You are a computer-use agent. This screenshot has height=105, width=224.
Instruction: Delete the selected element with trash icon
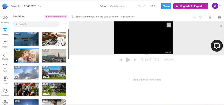tap(210, 17)
